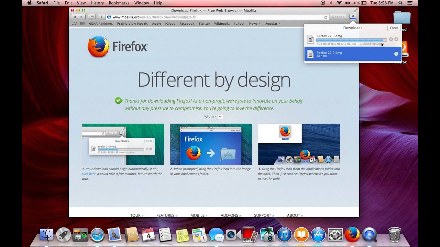Click the Applications folder drag step image
Viewport: 440px width, 247px height.
[211, 144]
